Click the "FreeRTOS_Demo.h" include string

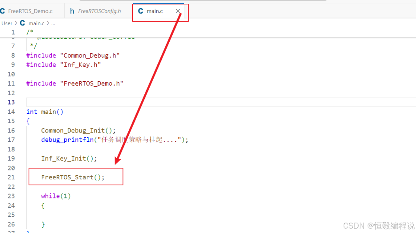point(92,84)
